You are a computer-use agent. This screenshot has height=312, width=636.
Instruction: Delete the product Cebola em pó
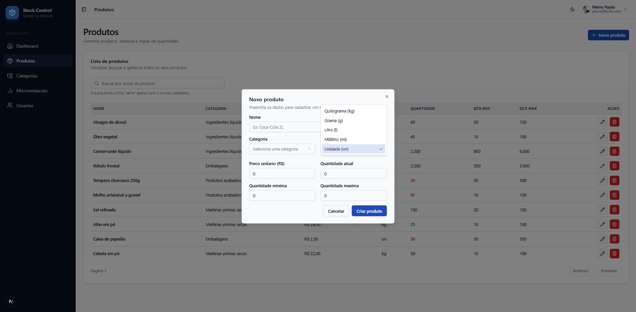pos(614,253)
